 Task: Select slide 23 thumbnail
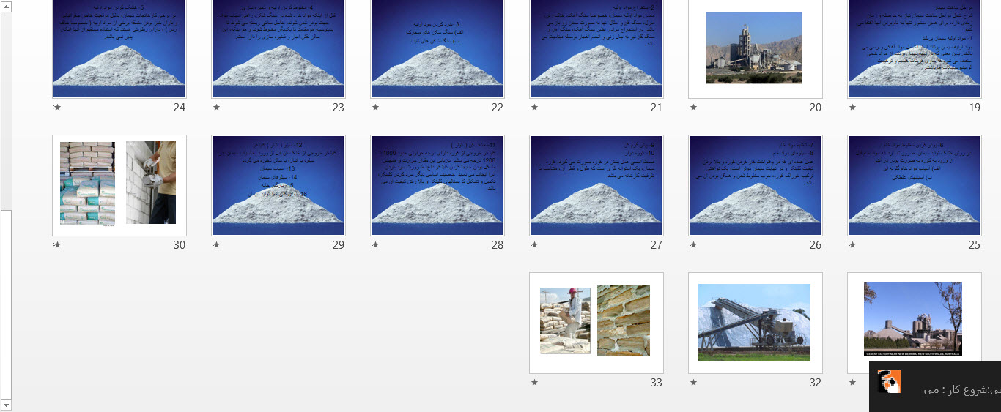point(278,48)
